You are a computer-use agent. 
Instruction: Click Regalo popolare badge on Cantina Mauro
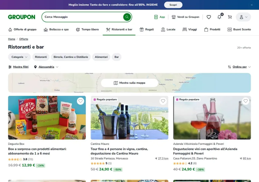click(105, 99)
